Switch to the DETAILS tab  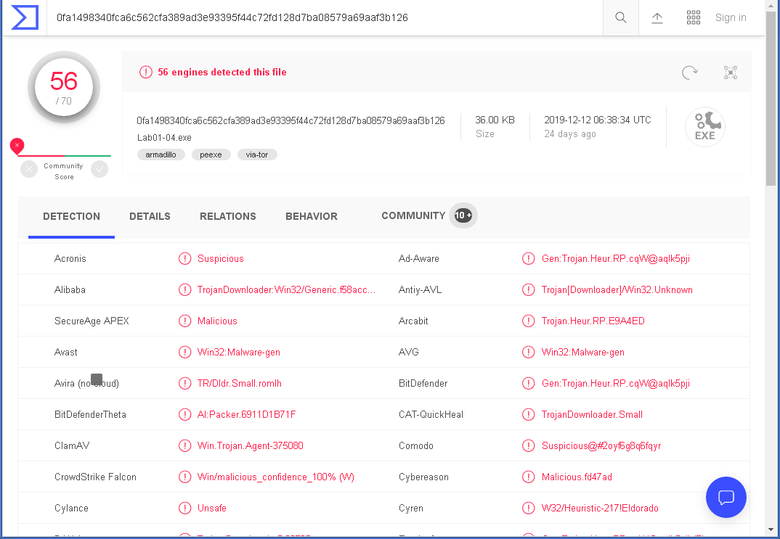click(150, 217)
